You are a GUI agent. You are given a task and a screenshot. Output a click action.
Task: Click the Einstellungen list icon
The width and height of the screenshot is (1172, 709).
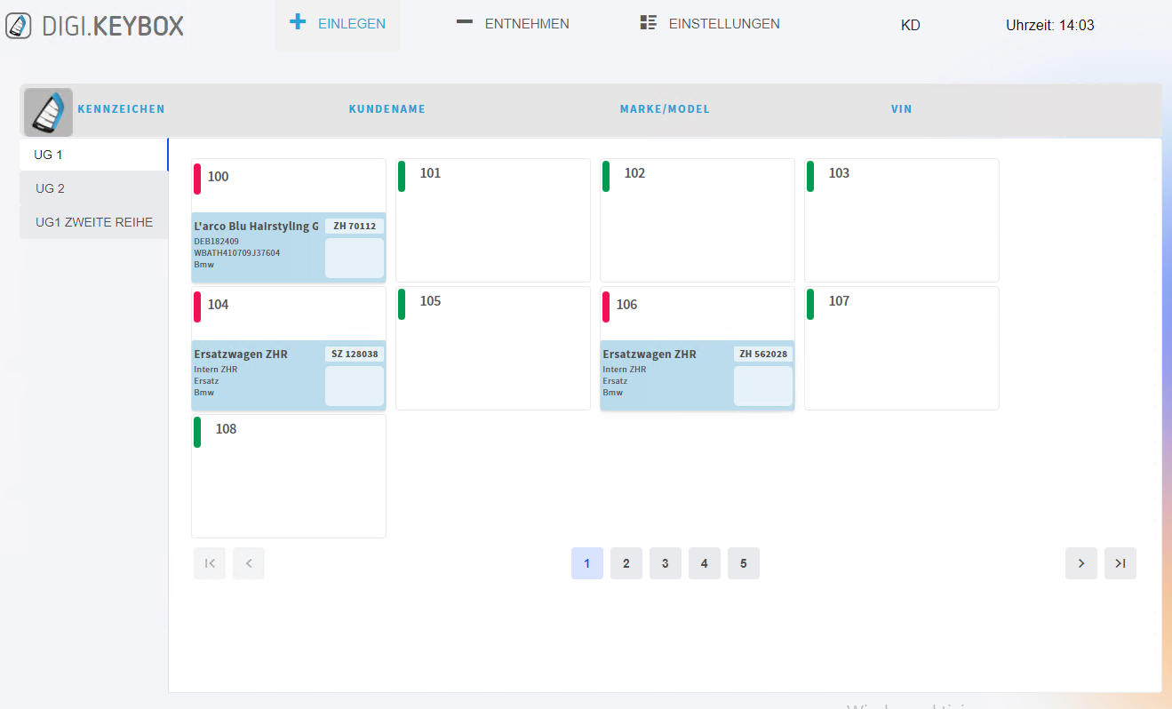[x=649, y=23]
